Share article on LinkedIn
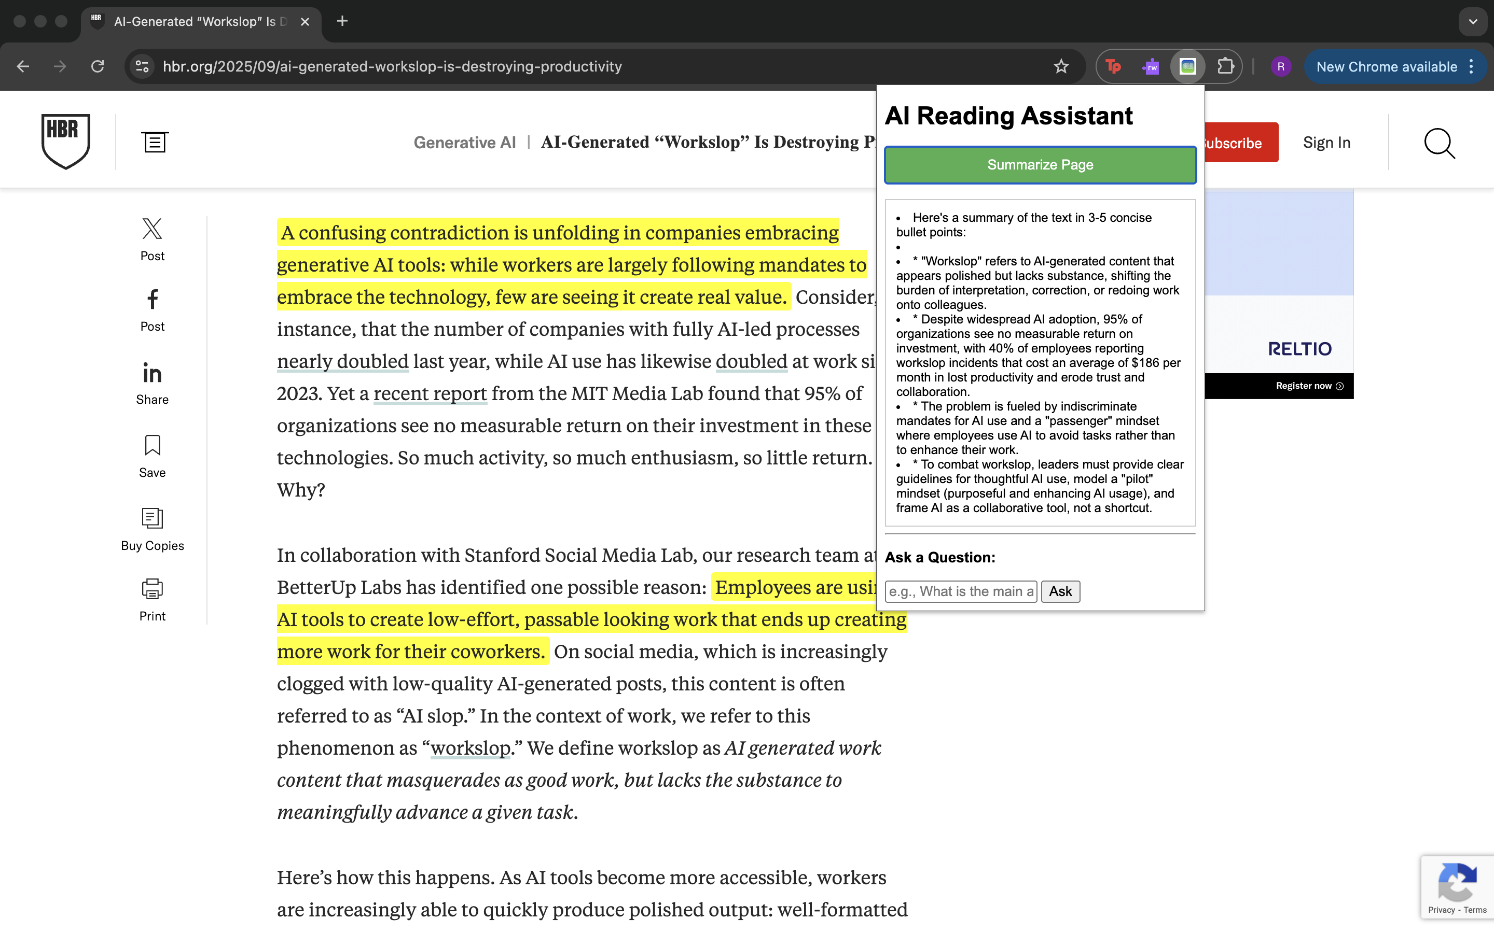The height and width of the screenshot is (933, 1494). pos(152,373)
